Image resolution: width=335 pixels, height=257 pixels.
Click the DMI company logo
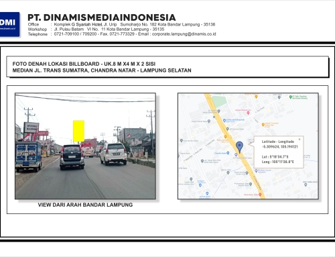pos(9,24)
